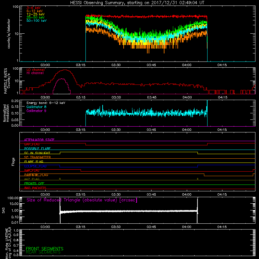Click the 0.20 value on modulation axis
259x259 pixels.
[x=15, y=101]
